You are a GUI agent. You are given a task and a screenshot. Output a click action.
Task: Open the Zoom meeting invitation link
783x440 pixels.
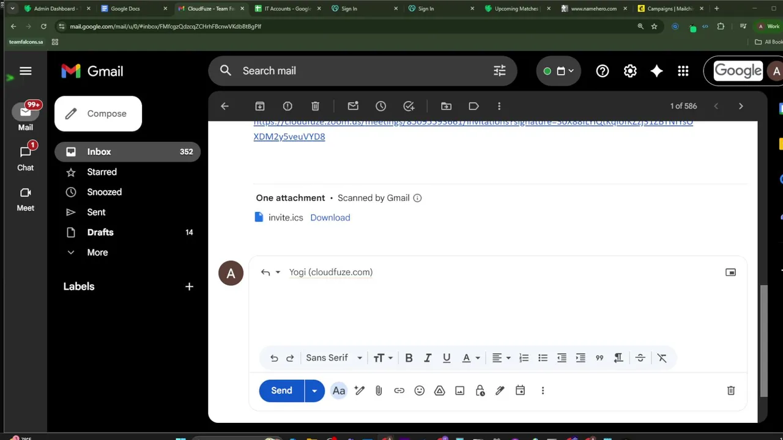(x=473, y=130)
